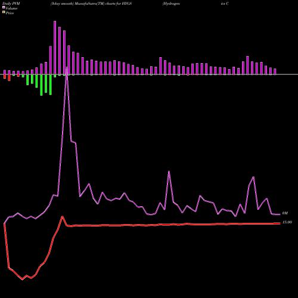Screen dimensions: 298x298
Task: Click the 'Daily PVM' title text
Action: click(x=11, y=4)
